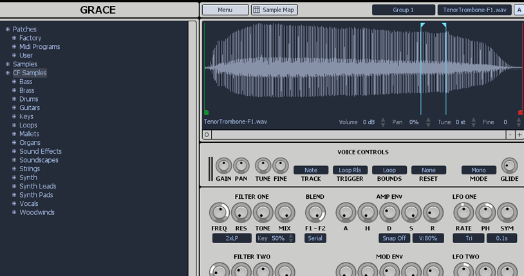Click the waveform zoom in plus button
This screenshot has height=276, width=524.
coord(519,135)
